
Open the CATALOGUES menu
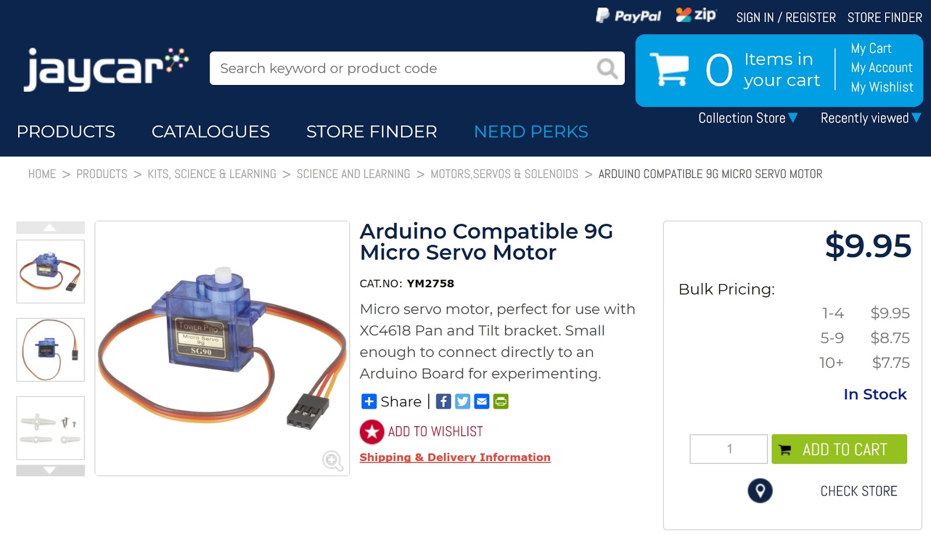(211, 132)
